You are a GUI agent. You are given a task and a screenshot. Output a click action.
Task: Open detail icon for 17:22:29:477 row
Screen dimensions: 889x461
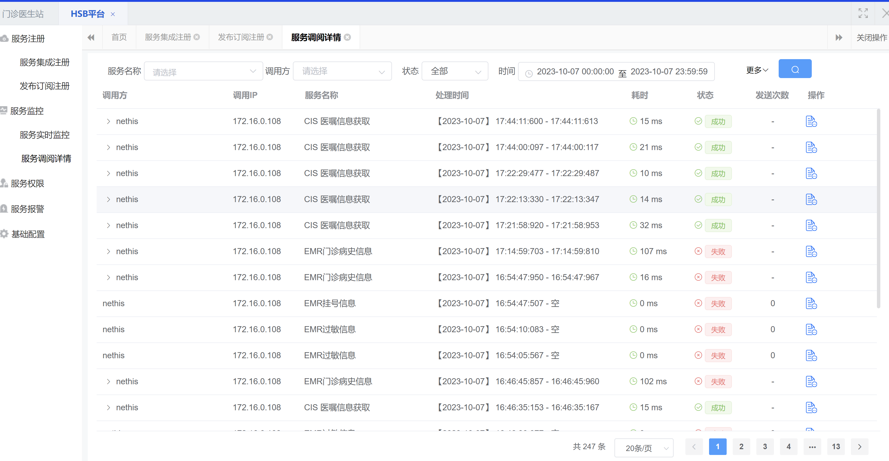(811, 173)
